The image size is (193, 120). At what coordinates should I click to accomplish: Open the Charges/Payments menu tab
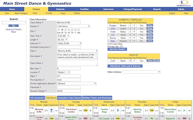tap(133, 9)
